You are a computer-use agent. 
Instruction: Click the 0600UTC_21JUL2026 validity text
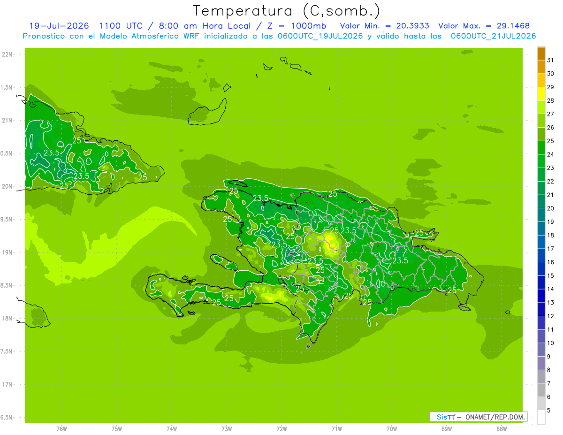[x=494, y=36]
